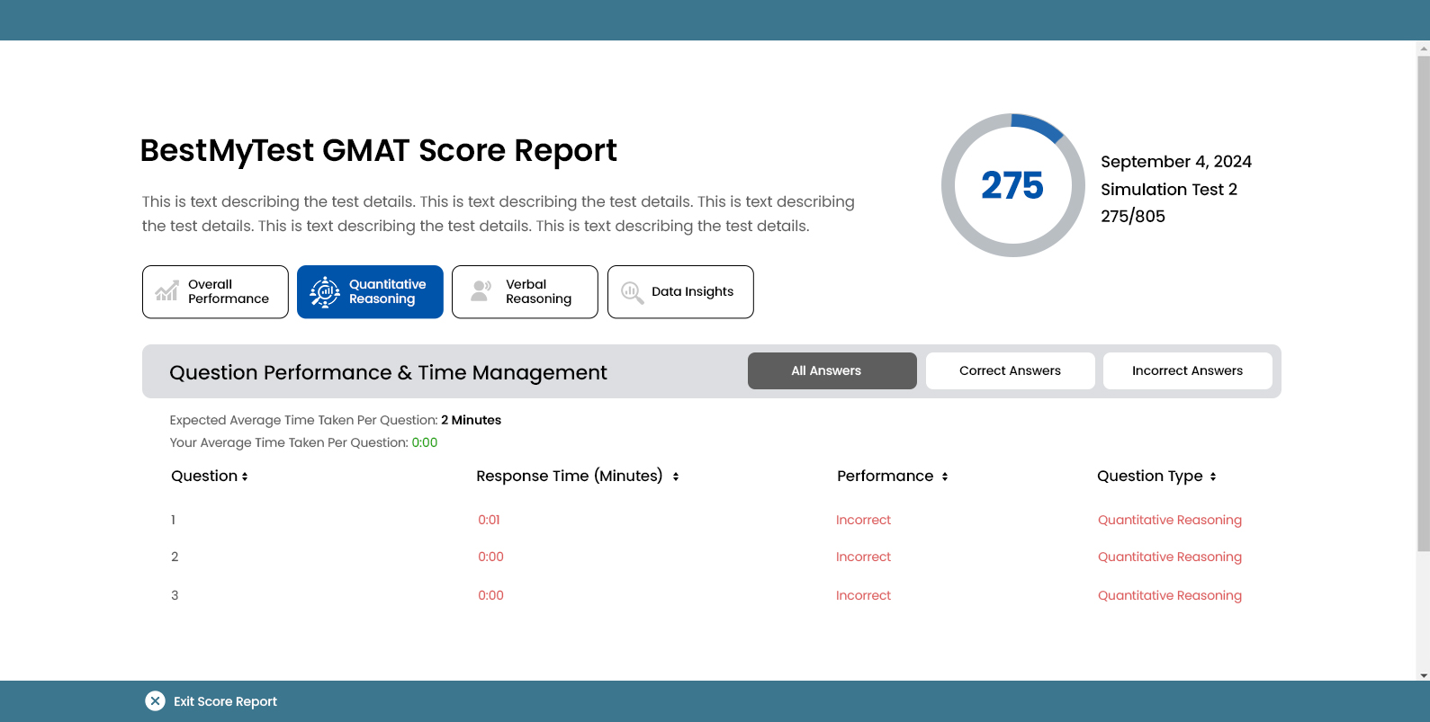Viewport: 1430px width, 722px height.
Task: Click the 0:01 response time value
Action: (x=489, y=520)
